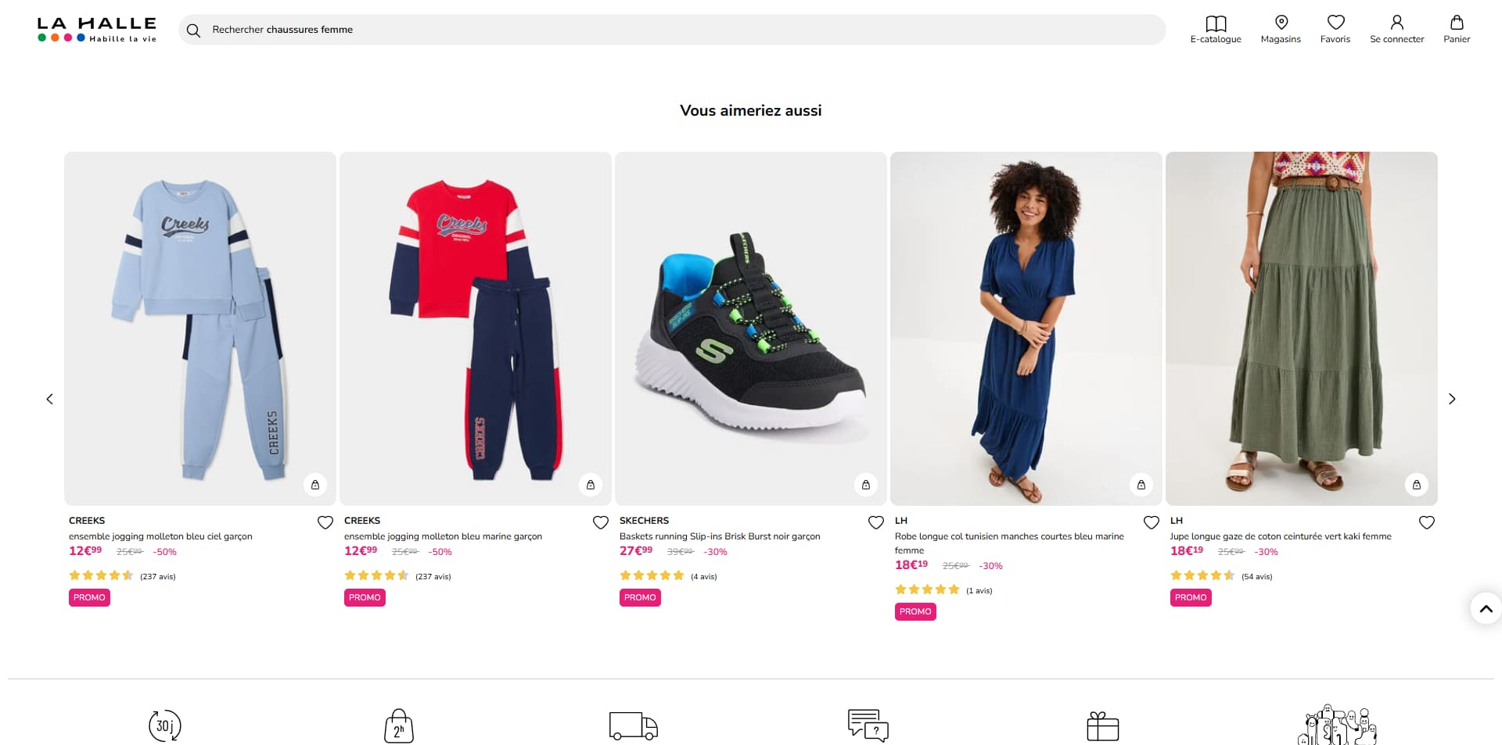Screen dimensions: 1502x745
Task: Show next carousel products with right arrow
Action: tap(1452, 399)
